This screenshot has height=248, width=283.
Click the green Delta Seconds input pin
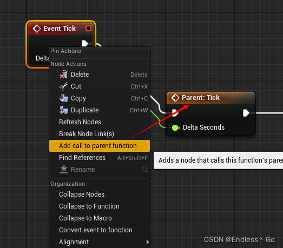176,128
